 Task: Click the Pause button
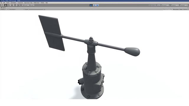point(94,5)
